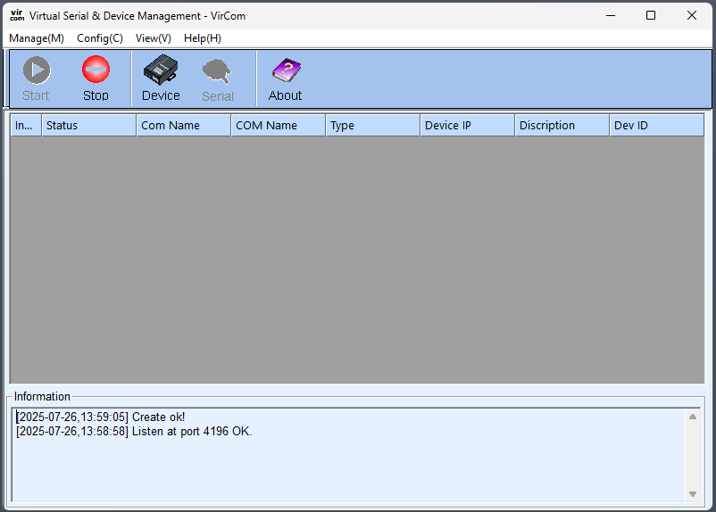
Task: Close the VirCom window
Action: pyautogui.click(x=692, y=15)
